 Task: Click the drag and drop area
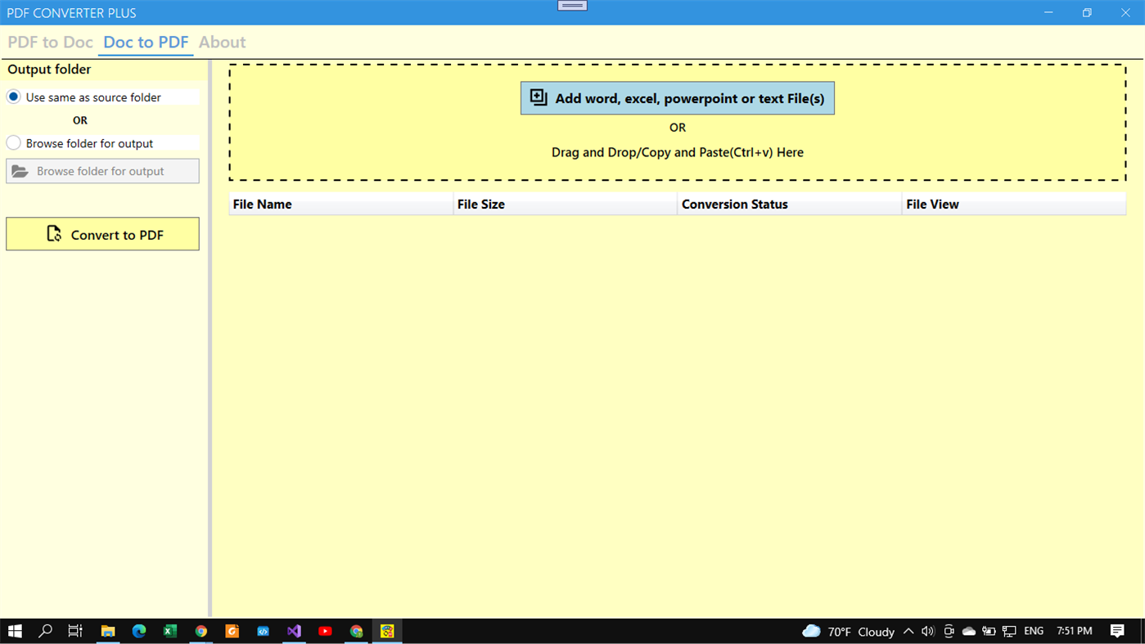point(678,152)
